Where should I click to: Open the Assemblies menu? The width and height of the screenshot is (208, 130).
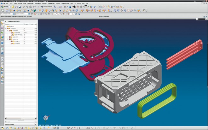coord(30,3)
